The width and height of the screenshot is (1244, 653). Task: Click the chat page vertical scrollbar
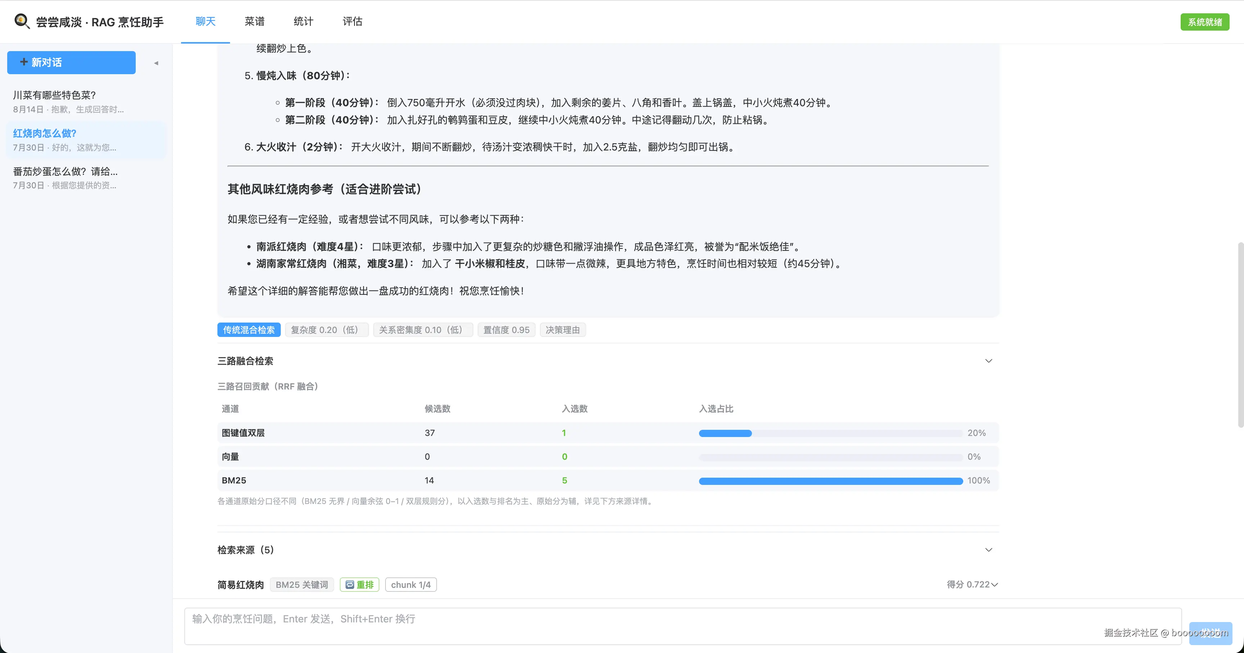tap(1241, 334)
